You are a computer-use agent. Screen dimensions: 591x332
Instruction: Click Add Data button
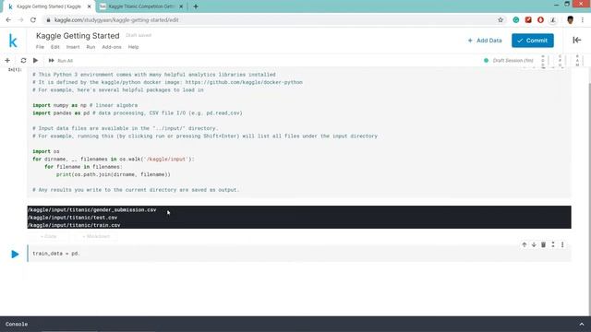[485, 41]
